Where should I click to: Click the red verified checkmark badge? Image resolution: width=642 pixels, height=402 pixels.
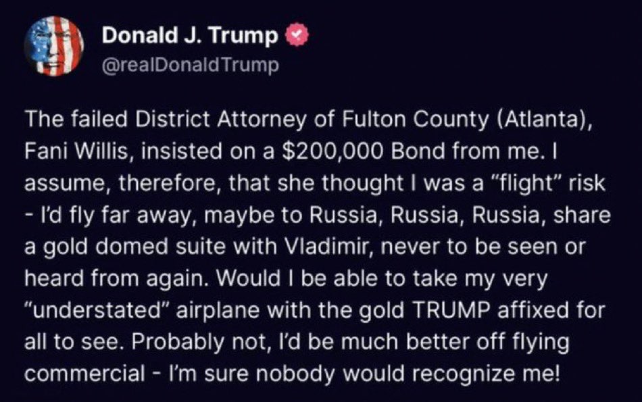(x=297, y=36)
